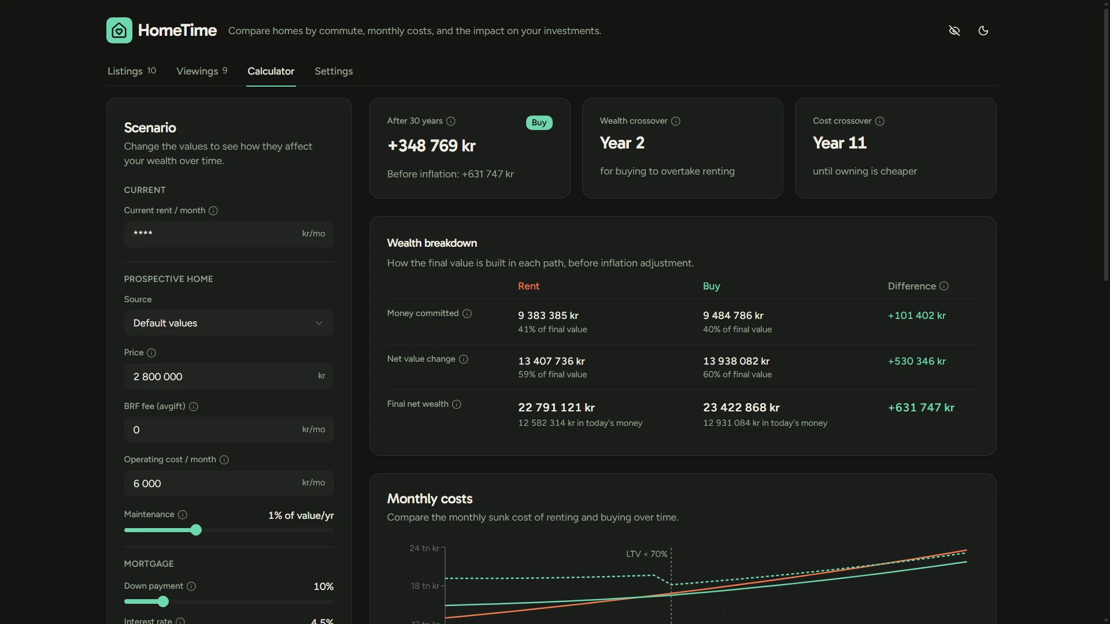Viewport: 1110px width, 624px height.
Task: Open info icon next to After 30 years
Action: [451, 121]
